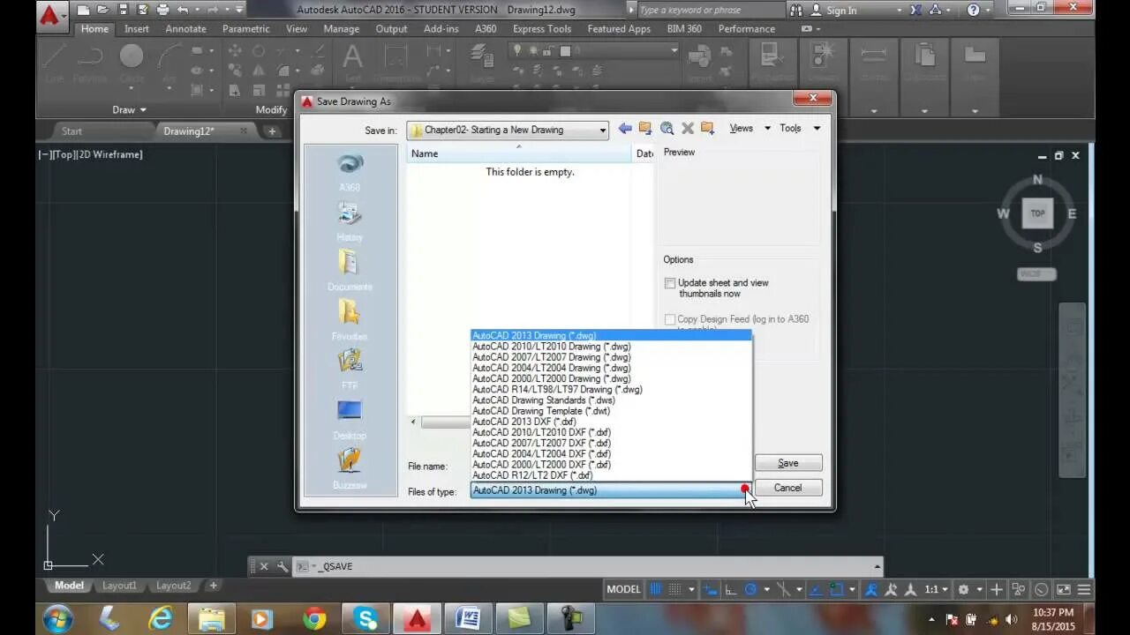Screen dimensions: 1130x635
Task: Open the annotation scale 1:1 dropdown
Action: (x=937, y=589)
